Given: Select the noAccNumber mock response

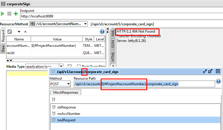Looking at the screenshot, I should pyautogui.click(x=68, y=113).
